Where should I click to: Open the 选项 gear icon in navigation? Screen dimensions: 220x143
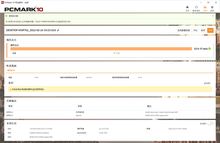[x=212, y=8]
